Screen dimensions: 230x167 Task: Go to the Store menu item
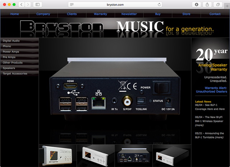(186, 14)
